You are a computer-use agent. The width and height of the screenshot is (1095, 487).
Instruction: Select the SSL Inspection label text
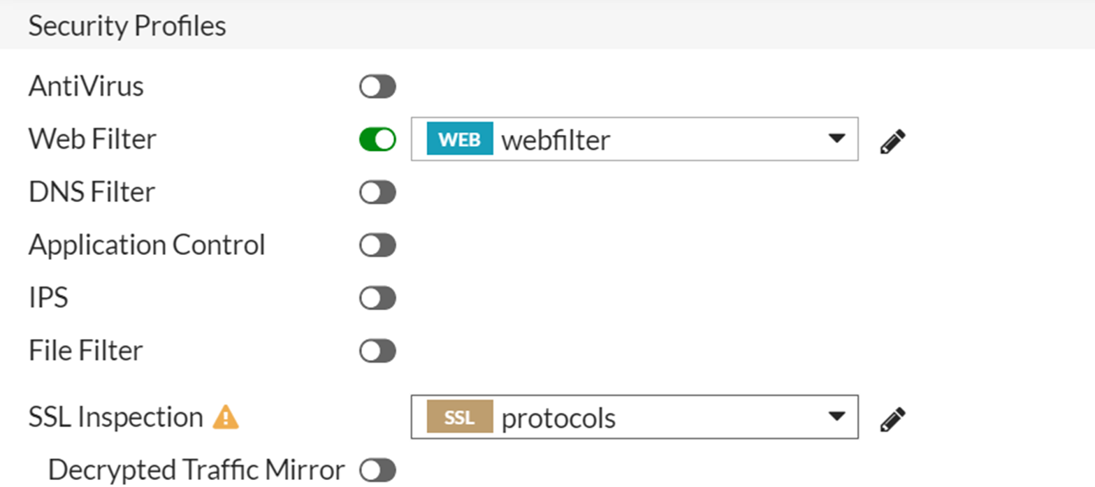115,418
